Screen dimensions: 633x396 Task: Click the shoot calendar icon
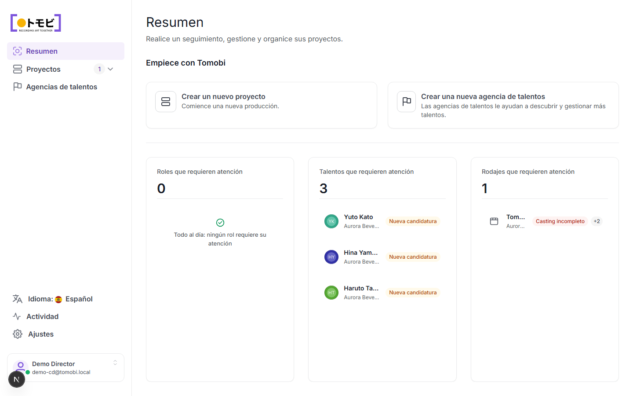[x=494, y=221]
